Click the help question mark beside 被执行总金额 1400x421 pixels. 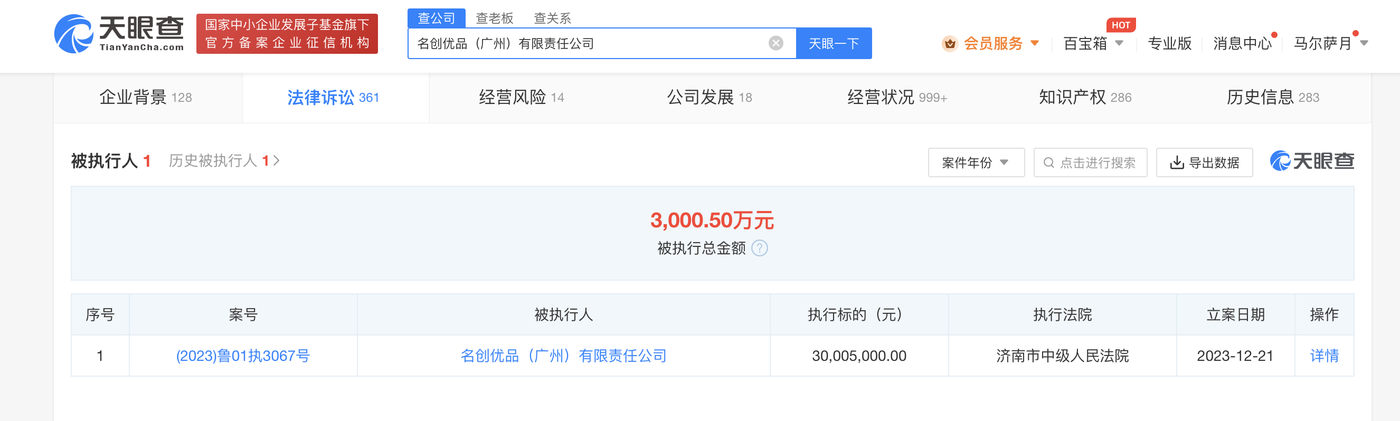(759, 248)
